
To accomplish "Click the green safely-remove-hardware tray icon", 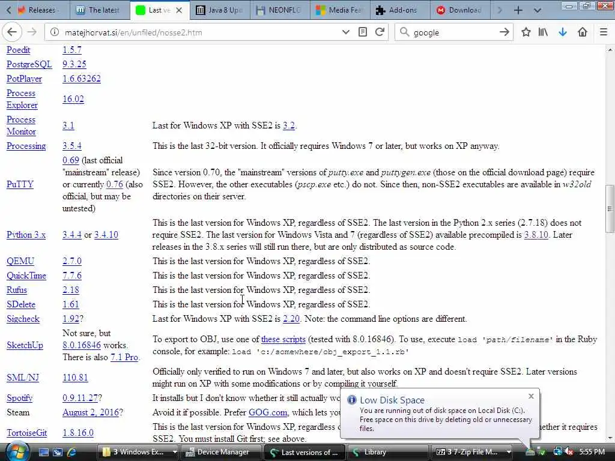I will click(541, 452).
